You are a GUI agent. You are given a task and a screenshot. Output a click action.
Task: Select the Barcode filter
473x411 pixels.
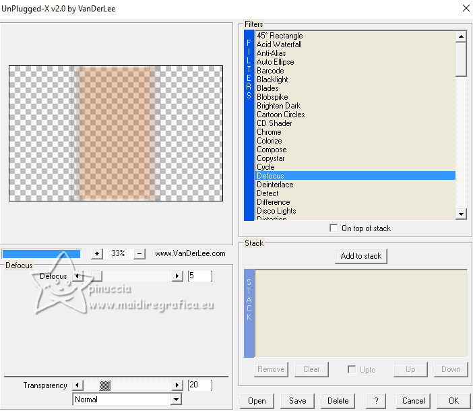coord(355,71)
